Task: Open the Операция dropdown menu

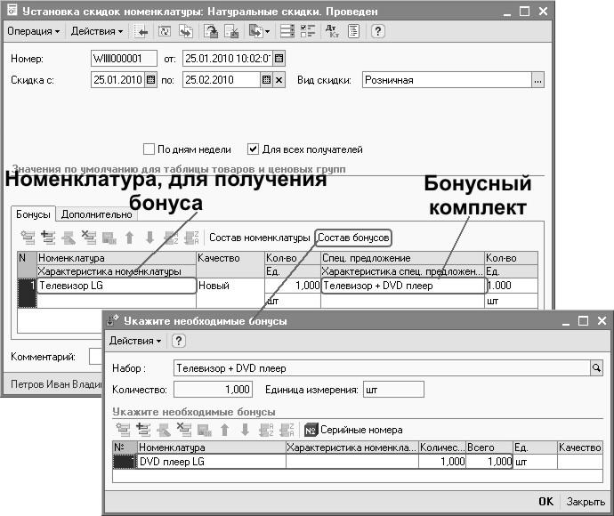Action: (34, 31)
